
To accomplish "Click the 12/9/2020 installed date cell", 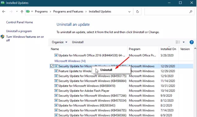I will (x=167, y=76).
